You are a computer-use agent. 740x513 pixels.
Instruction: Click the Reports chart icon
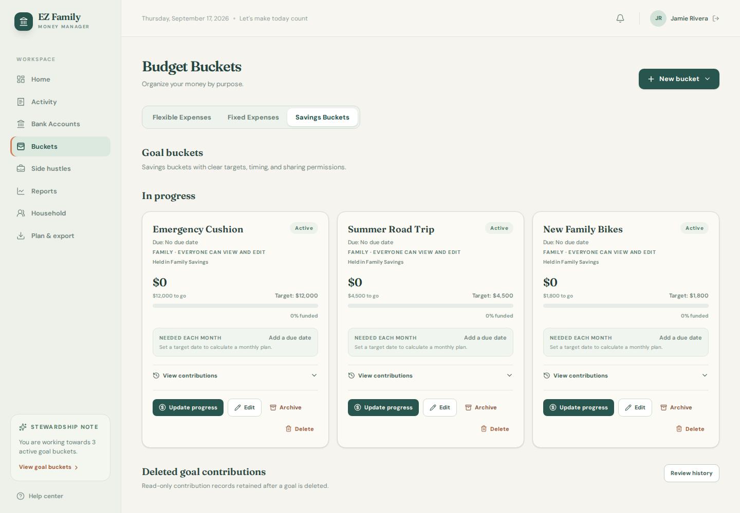[x=21, y=191]
